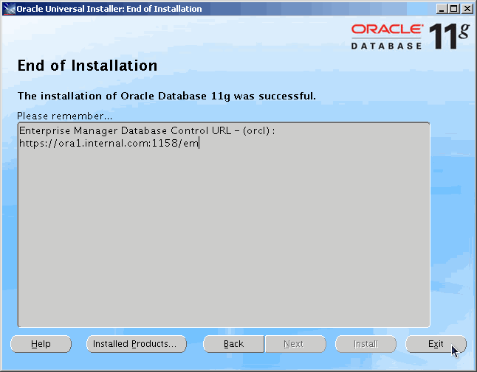Maximize the Oracle Universal Installer window
This screenshot has width=477, height=372.
(454, 9)
